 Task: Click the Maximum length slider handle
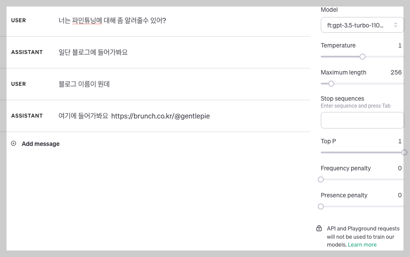[x=331, y=84]
